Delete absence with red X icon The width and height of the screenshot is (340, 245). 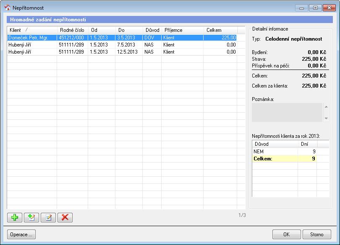(65, 217)
